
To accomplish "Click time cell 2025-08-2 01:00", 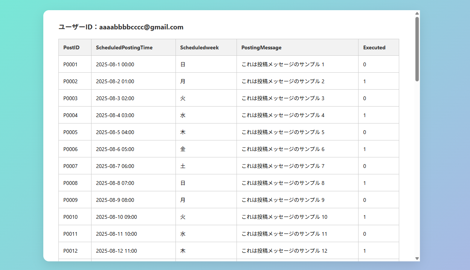I will [133, 81].
